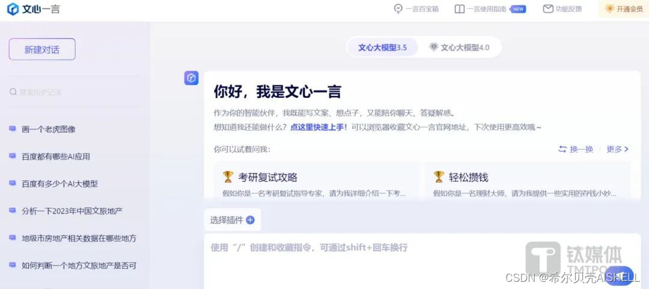649x289 pixels.
Task: Switch to 文心大模型3.5 tab
Action: pos(382,47)
